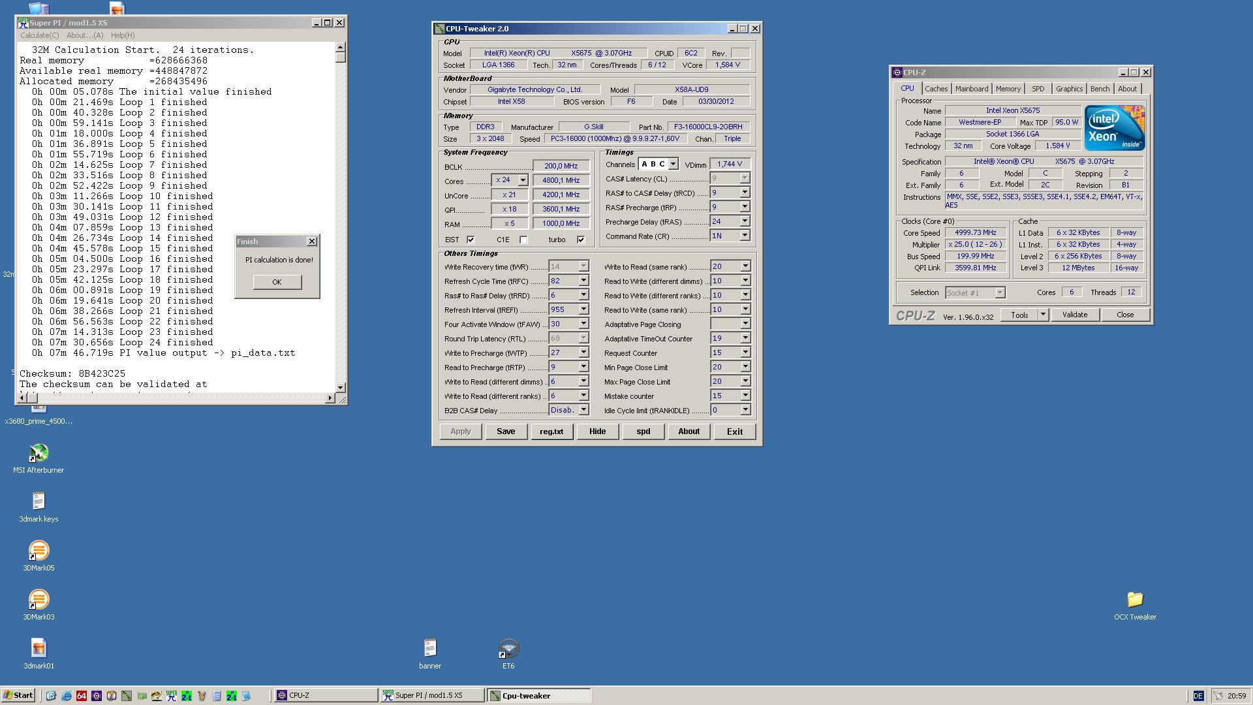The image size is (1253, 705).
Task: Open the Command Rate (CR) dropdown
Action: click(x=745, y=236)
